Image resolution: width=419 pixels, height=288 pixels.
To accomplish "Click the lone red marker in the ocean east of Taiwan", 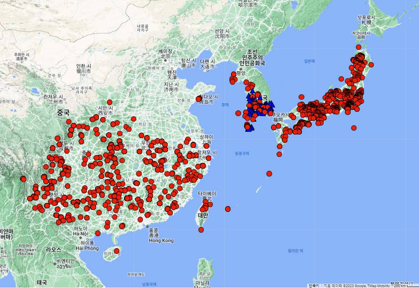I will click(228, 209).
